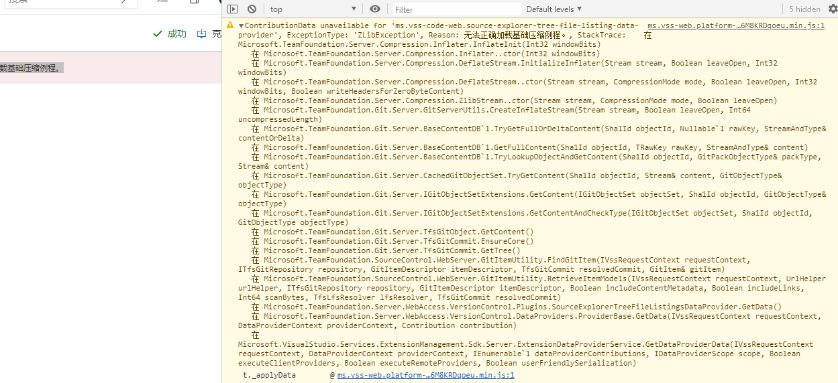
Task: Click the eye icon for live expressions
Action: coord(375,9)
